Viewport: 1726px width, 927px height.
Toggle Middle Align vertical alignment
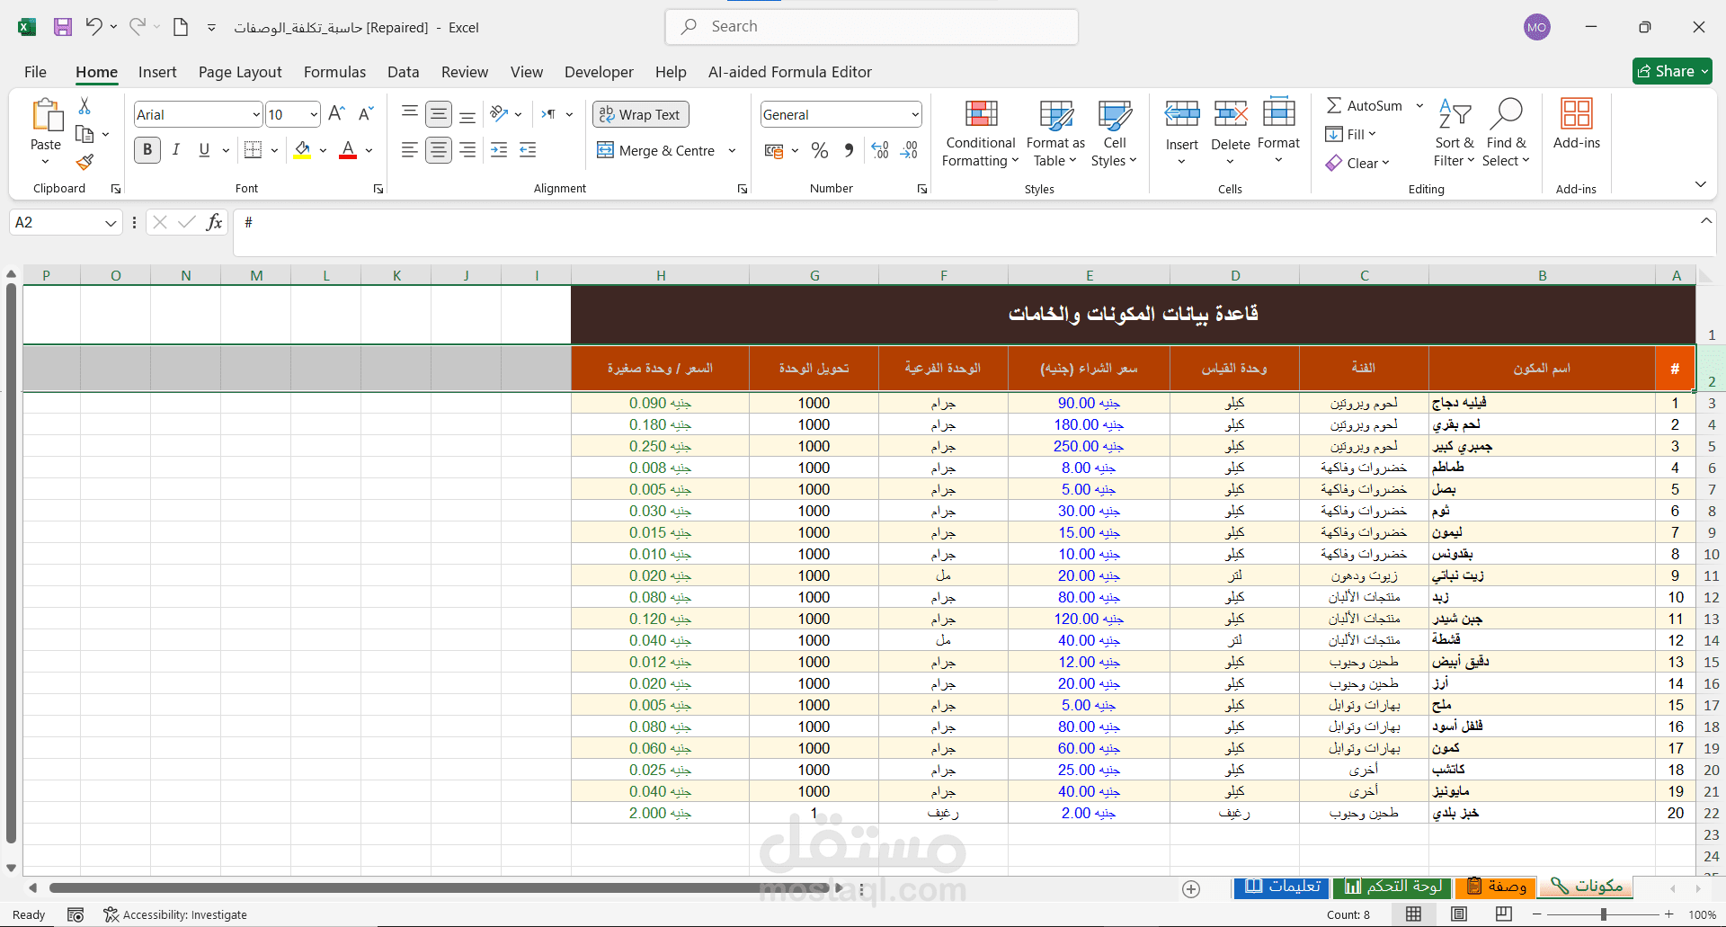click(439, 114)
